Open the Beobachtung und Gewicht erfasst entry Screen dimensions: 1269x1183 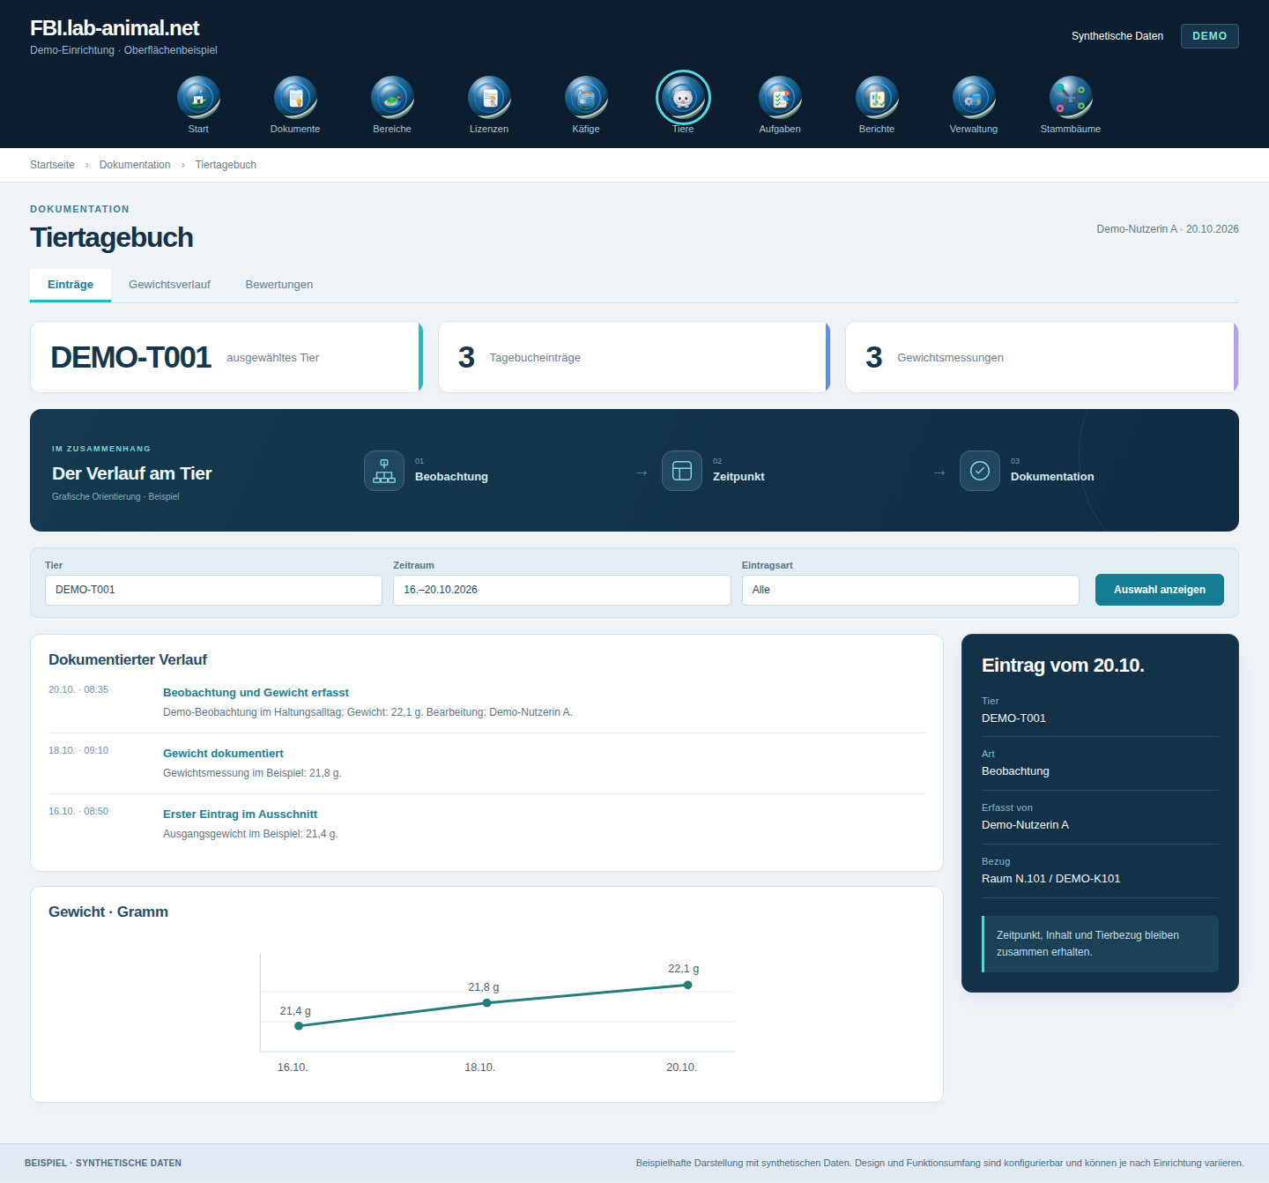256,693
